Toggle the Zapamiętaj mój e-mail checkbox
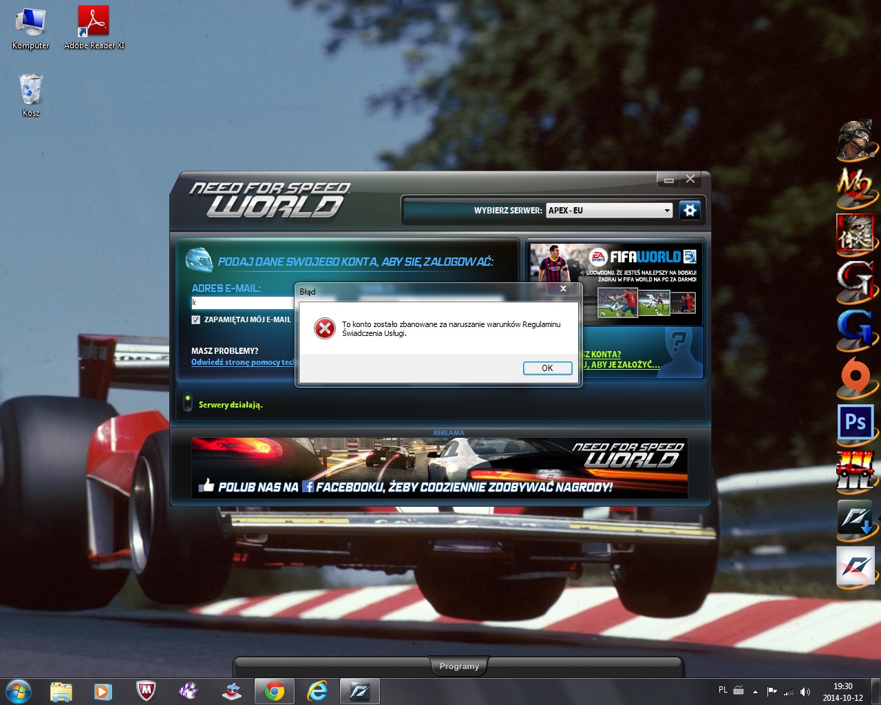 (x=195, y=319)
